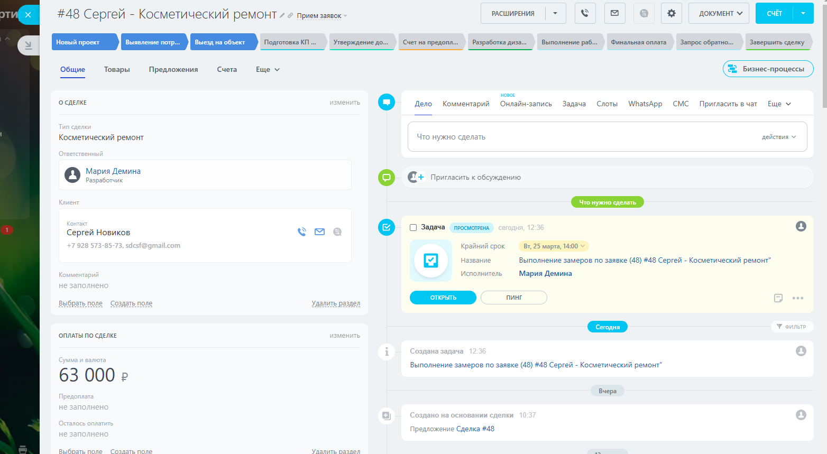Click the Что нужно сделать input field
Screen dimensions: 827x454
coord(582,137)
